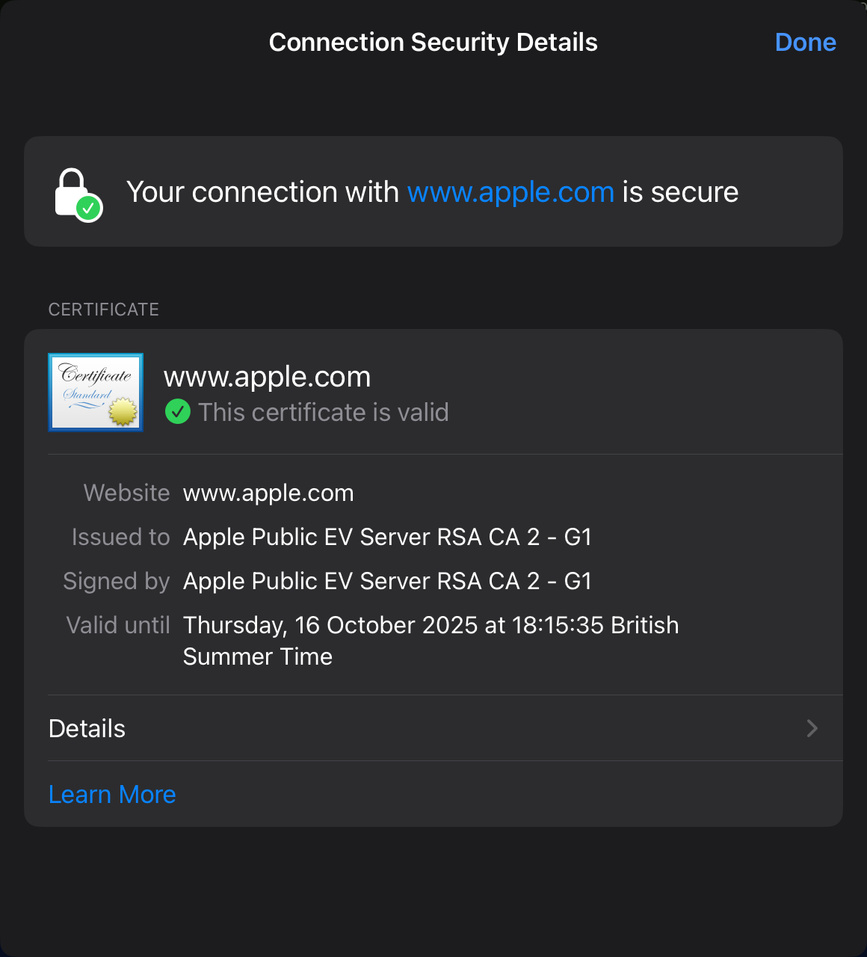Click the 'Signed by' field label

tap(117, 581)
